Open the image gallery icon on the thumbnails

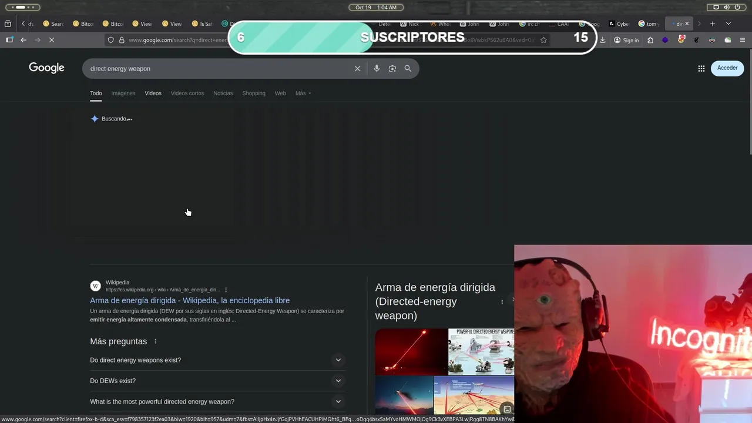(x=507, y=409)
